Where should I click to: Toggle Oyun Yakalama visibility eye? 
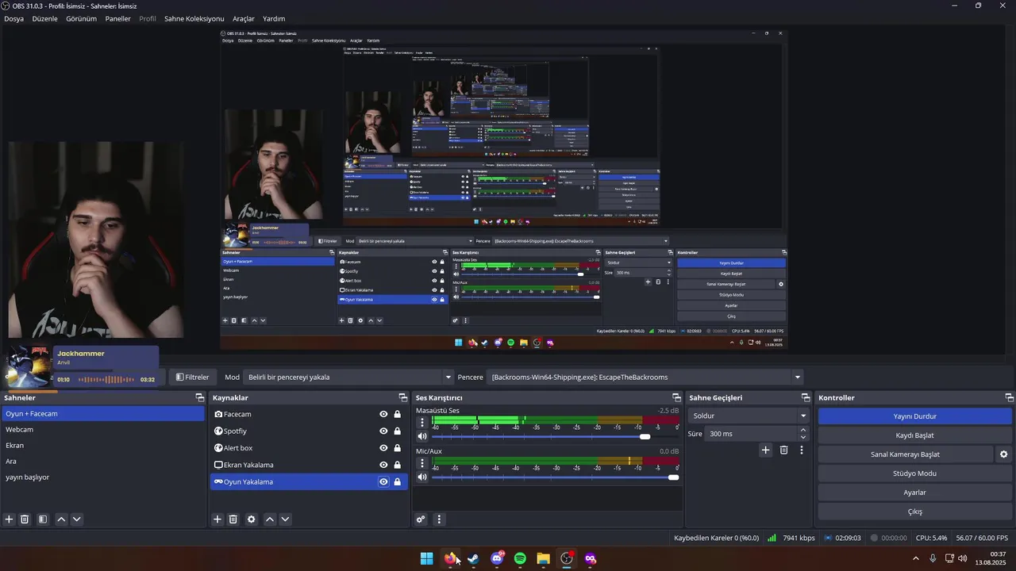[x=383, y=481]
